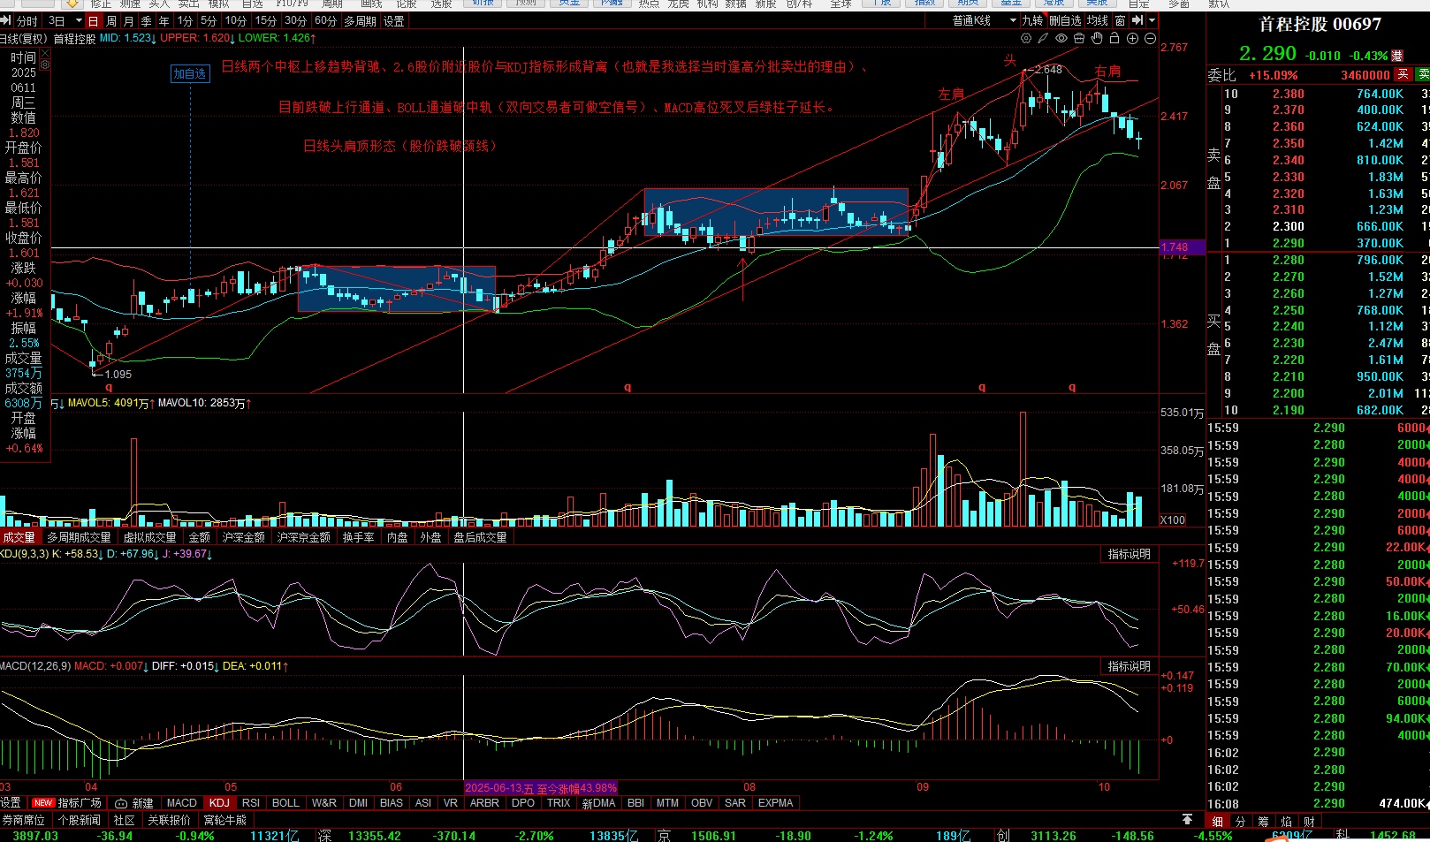Select the 财 finance tab in quote panel
Screen dimensions: 1430x842
(1309, 822)
